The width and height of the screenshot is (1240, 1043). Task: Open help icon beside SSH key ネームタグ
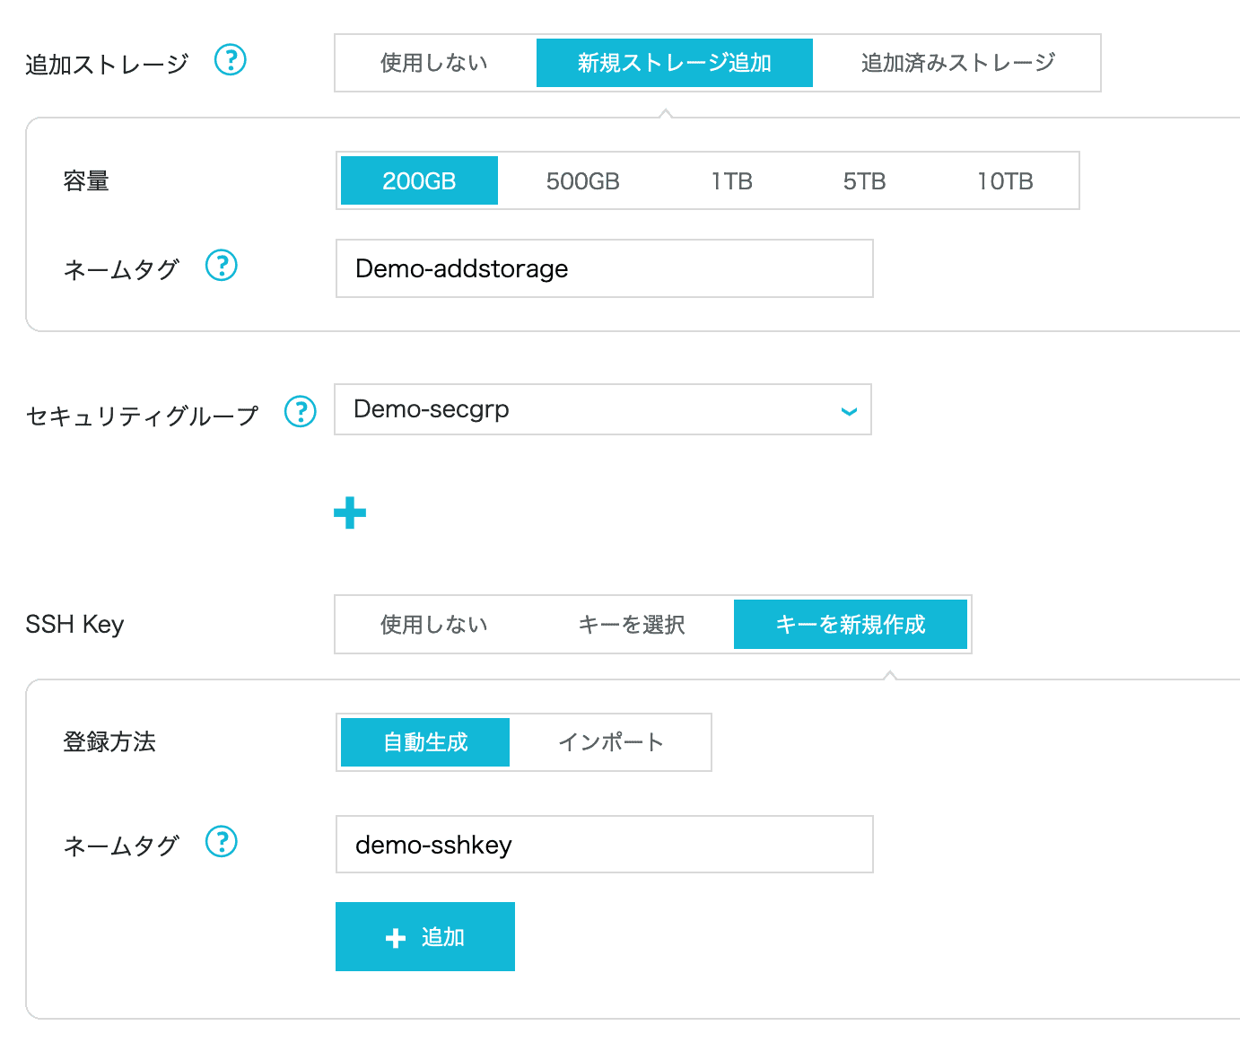[222, 842]
